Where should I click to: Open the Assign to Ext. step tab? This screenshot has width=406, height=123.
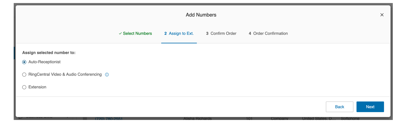click(x=181, y=33)
